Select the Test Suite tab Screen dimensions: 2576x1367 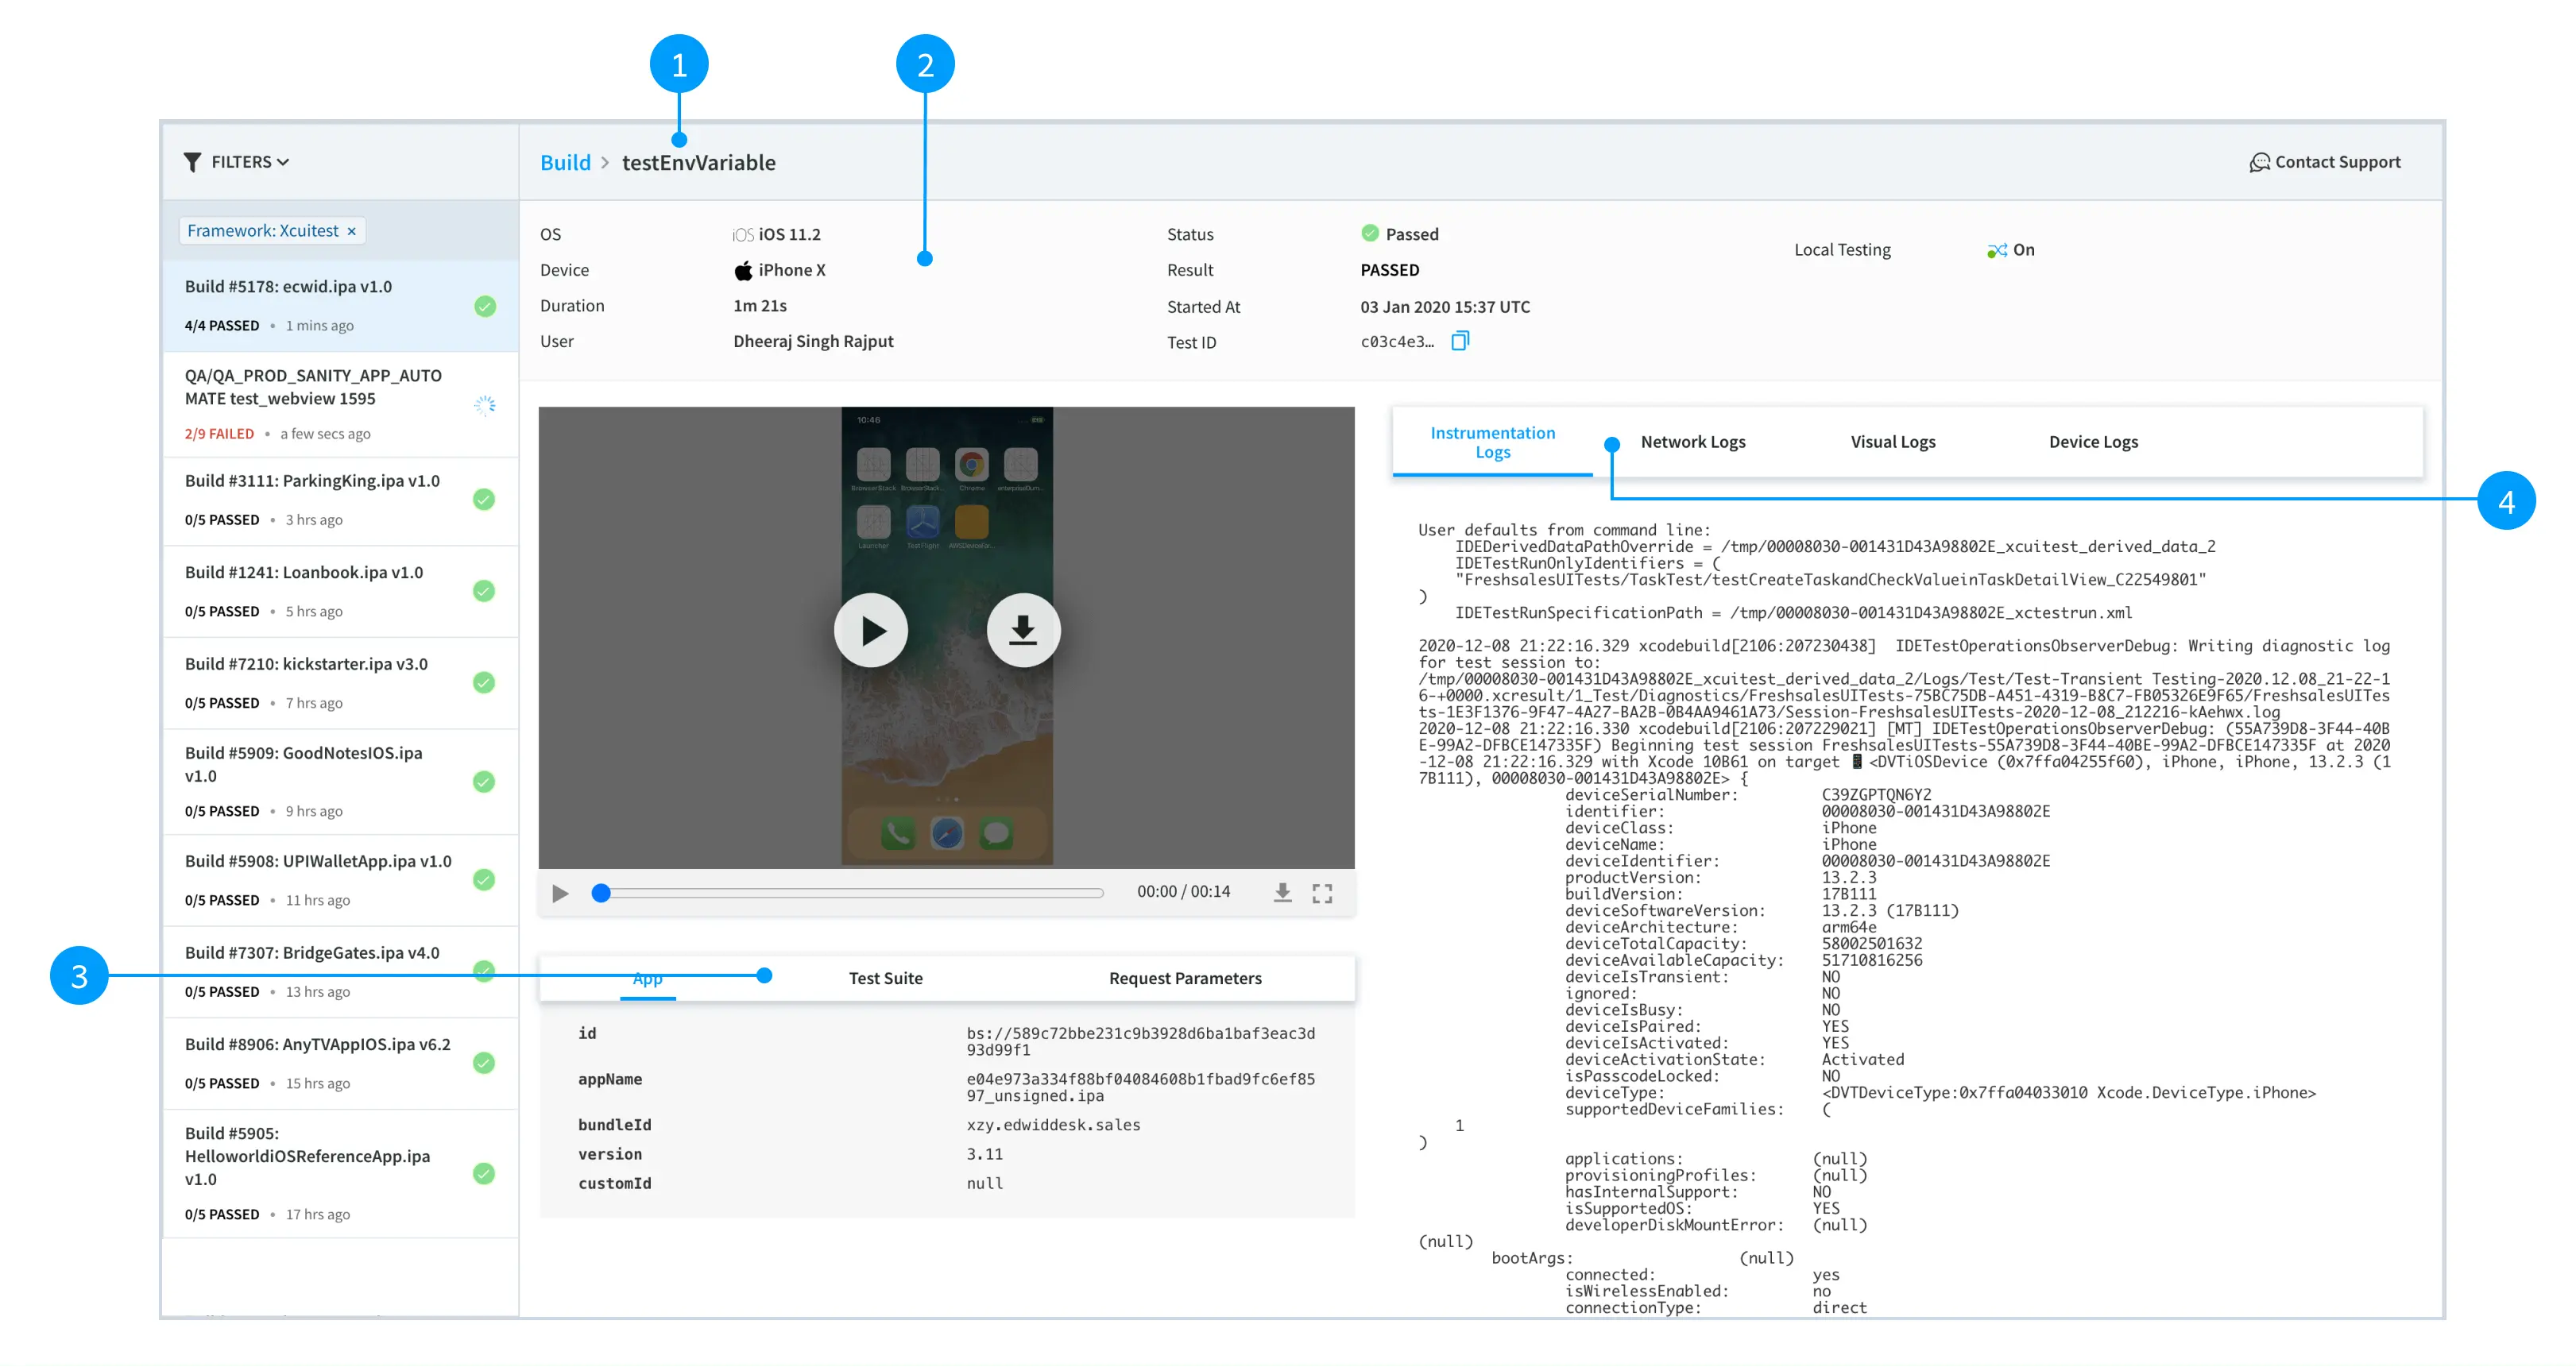885,978
